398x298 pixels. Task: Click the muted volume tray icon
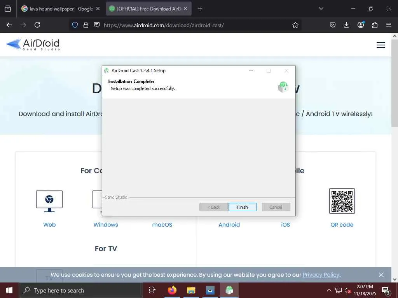[347, 290]
